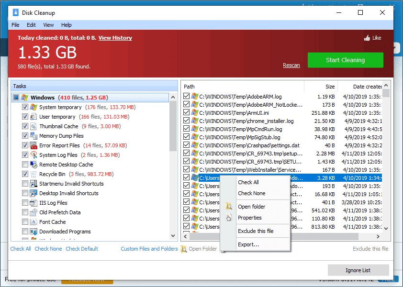Open the View History link
Image resolution: width=403 pixels, height=287 pixels.
click(x=115, y=38)
